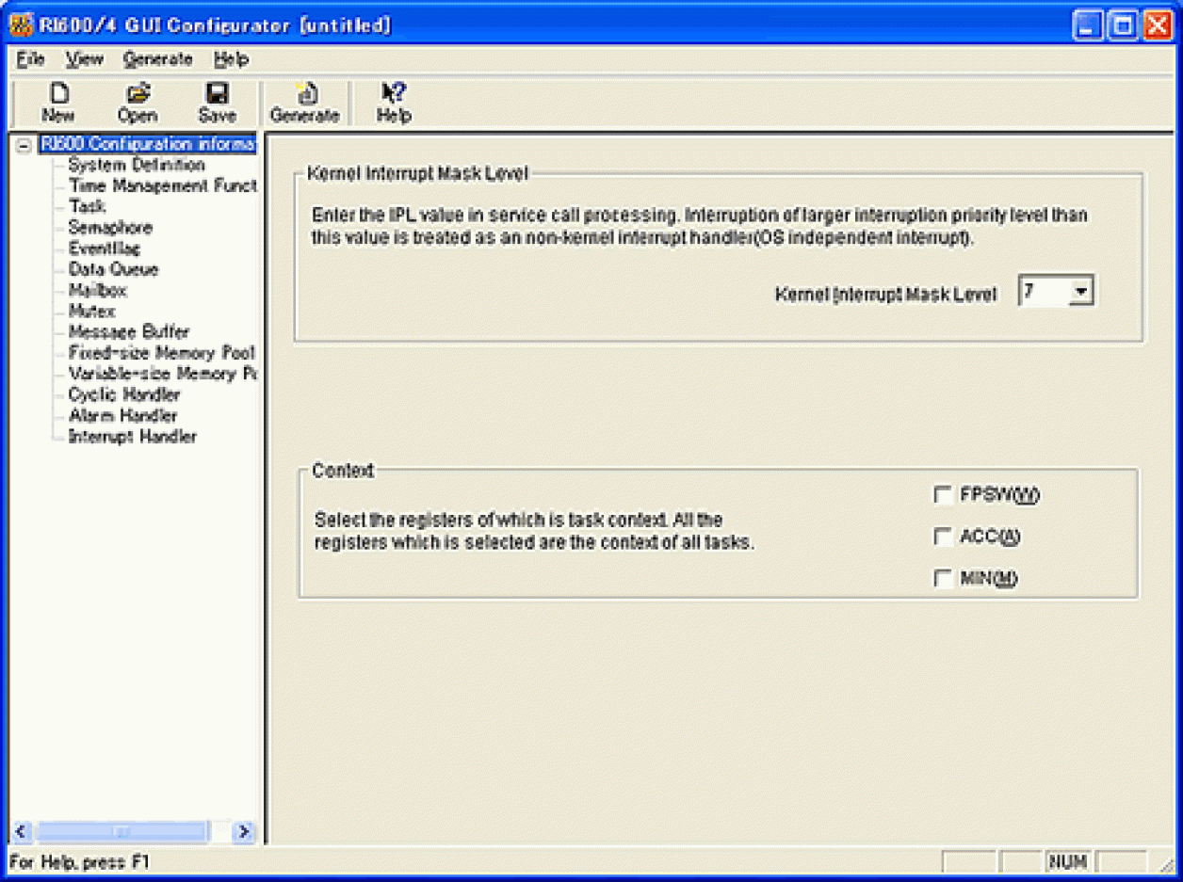Click the right arrow of the horizontal scrollbar
1183x882 pixels.
pyautogui.click(x=243, y=832)
